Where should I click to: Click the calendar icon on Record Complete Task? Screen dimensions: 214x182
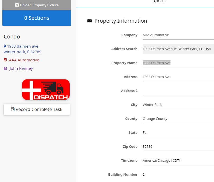tap(13, 109)
